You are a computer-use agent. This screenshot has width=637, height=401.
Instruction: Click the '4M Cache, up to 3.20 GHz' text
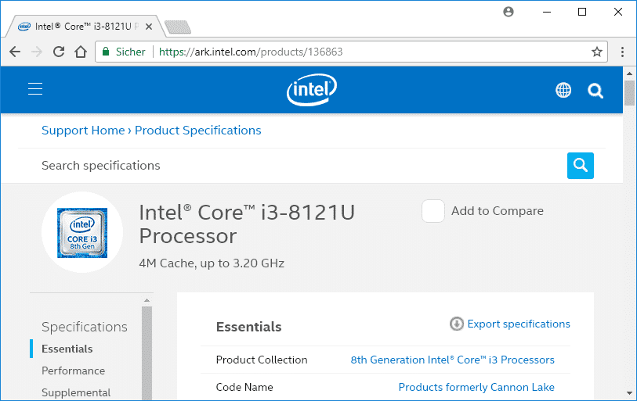click(x=212, y=263)
